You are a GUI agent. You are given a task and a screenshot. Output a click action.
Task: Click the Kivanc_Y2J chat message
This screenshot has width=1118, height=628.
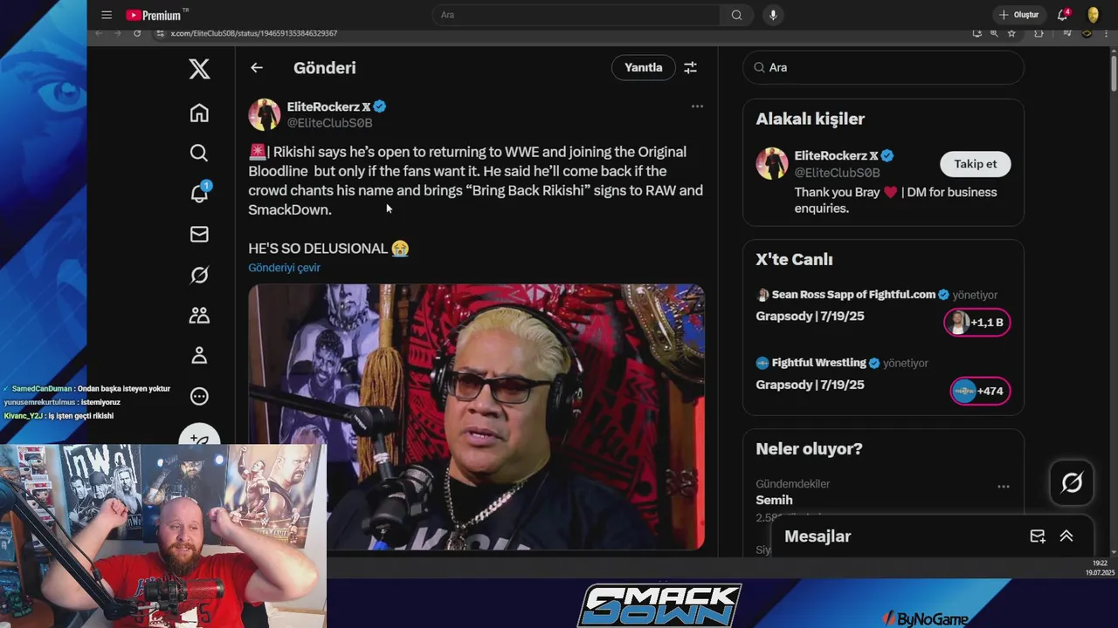pyautogui.click(x=59, y=416)
